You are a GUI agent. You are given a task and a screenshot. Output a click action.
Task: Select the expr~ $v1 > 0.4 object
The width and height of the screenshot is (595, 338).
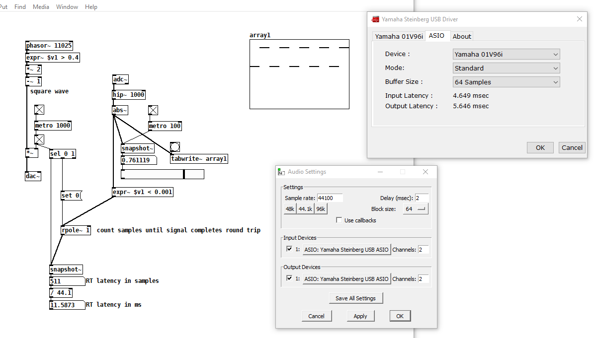[x=52, y=58]
